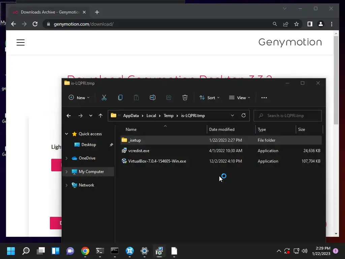The height and width of the screenshot is (259, 345).
Task: Select the vcredist.exe file
Action: [221, 151]
